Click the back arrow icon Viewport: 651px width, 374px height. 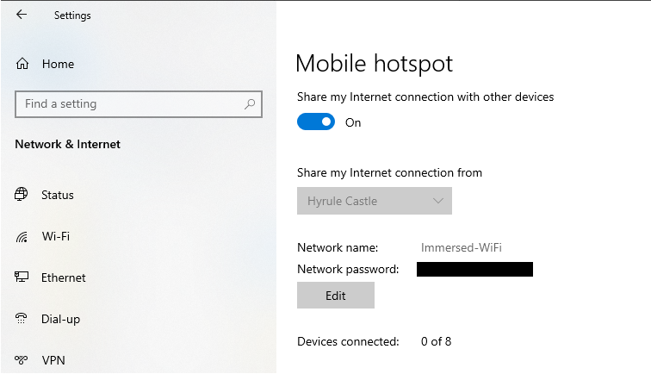pyautogui.click(x=22, y=15)
